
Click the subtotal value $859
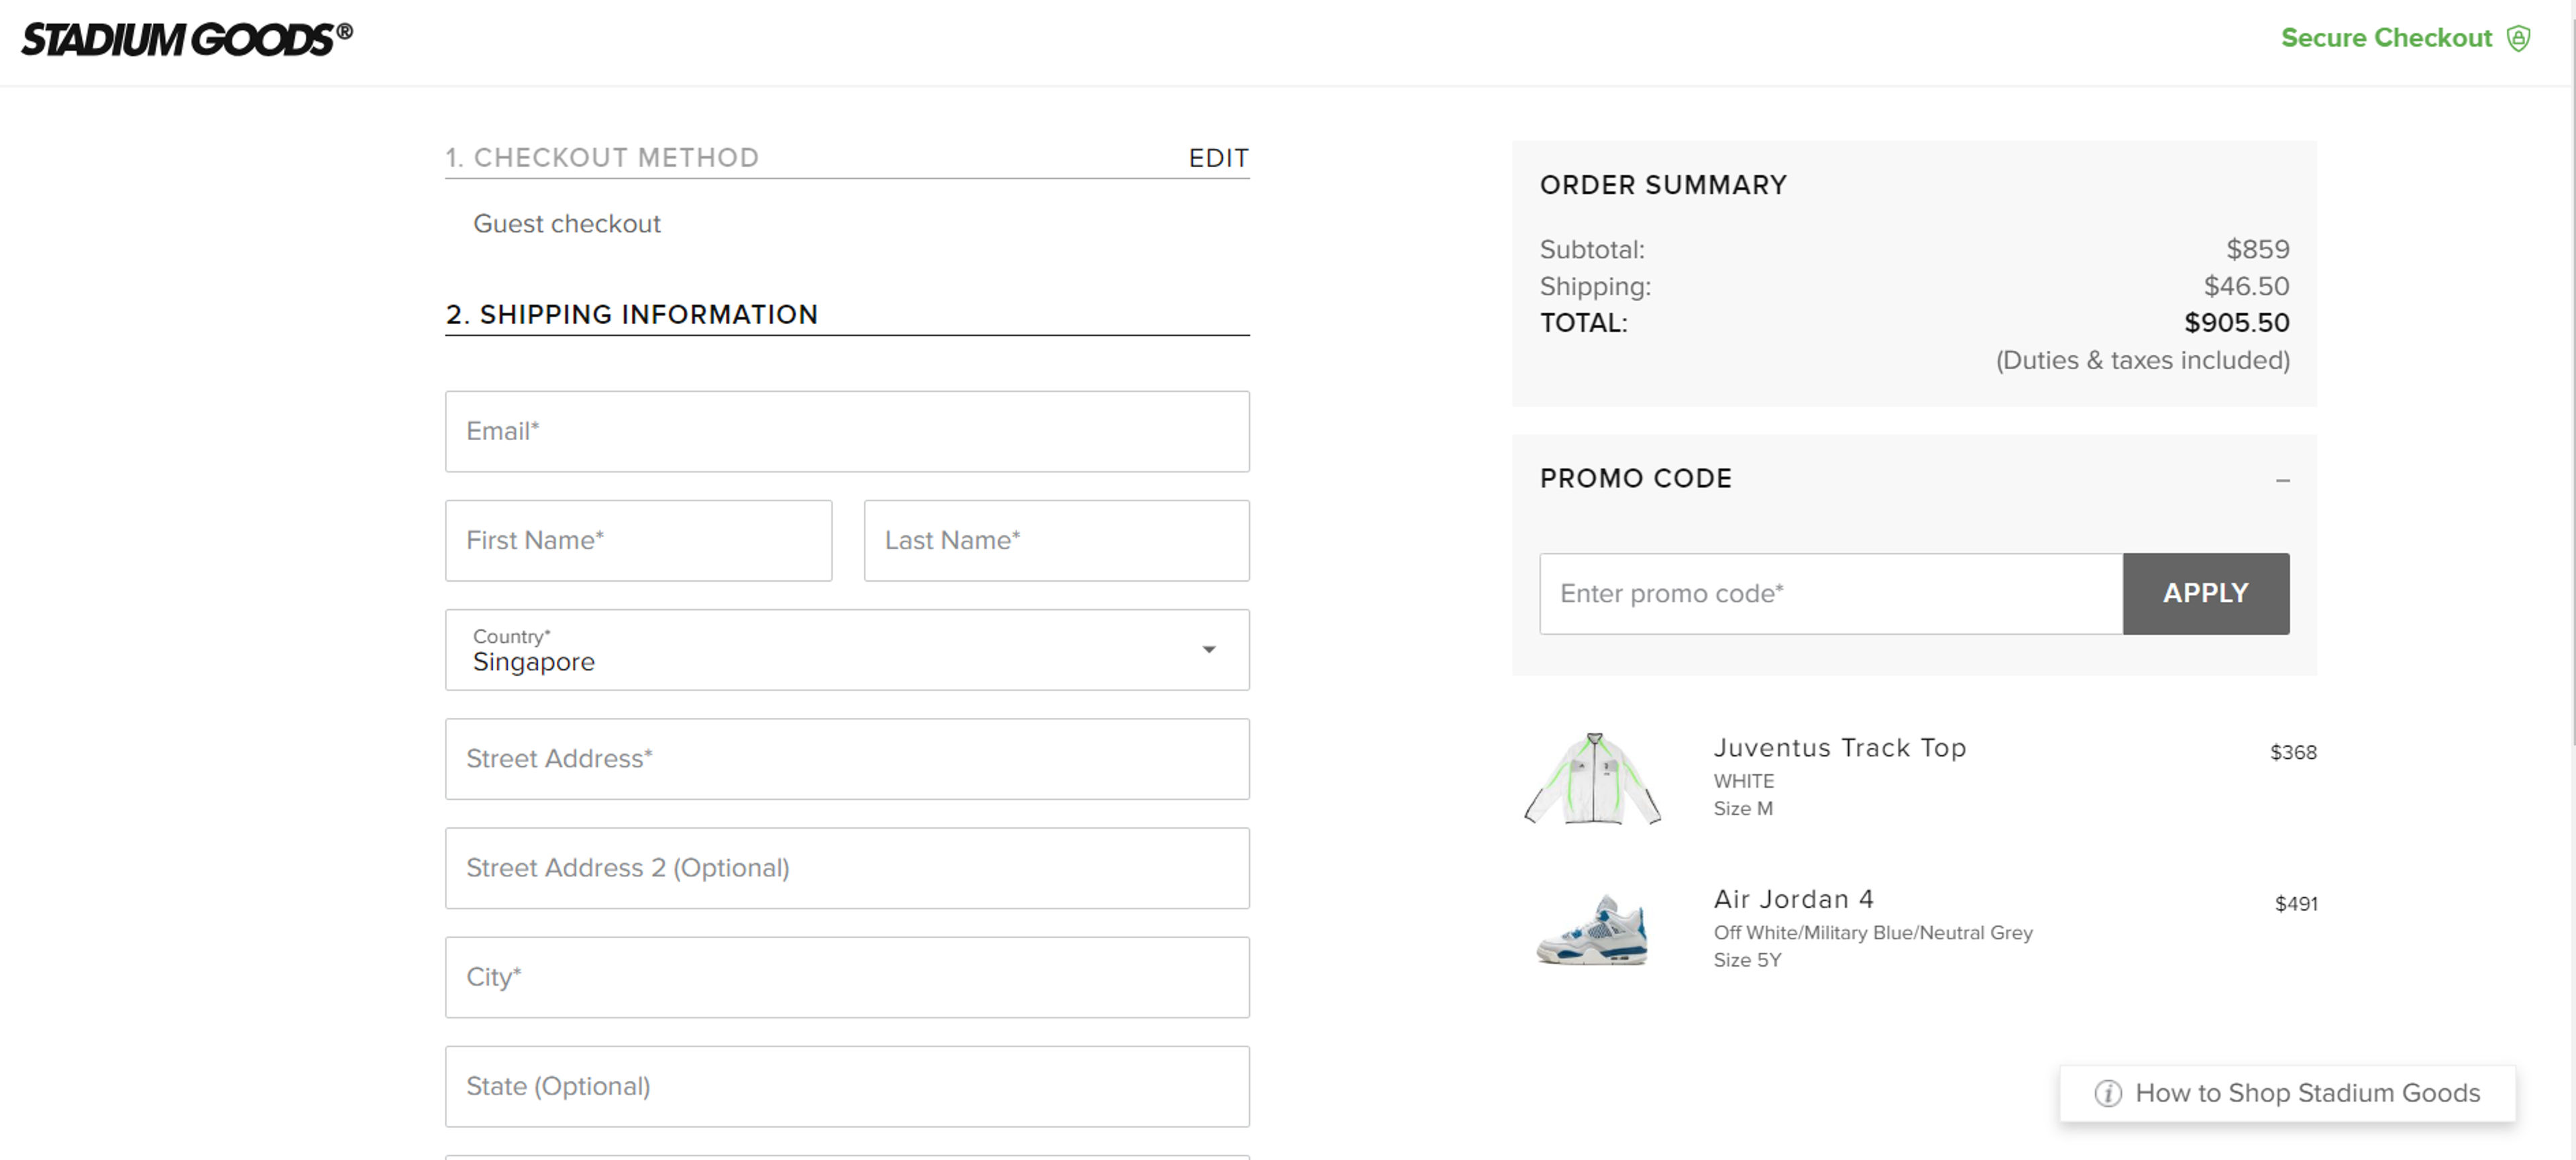click(x=2257, y=249)
